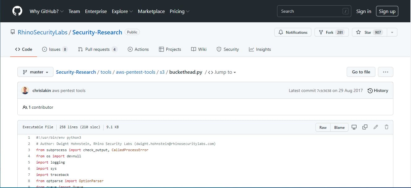Switch to the Security tab

pyautogui.click(x=228, y=49)
